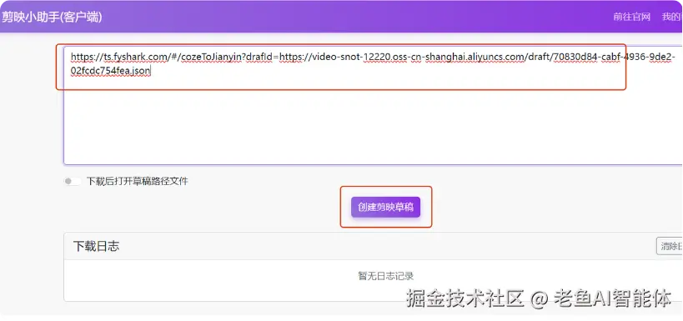Click inside the draft URL text area

tap(374, 105)
